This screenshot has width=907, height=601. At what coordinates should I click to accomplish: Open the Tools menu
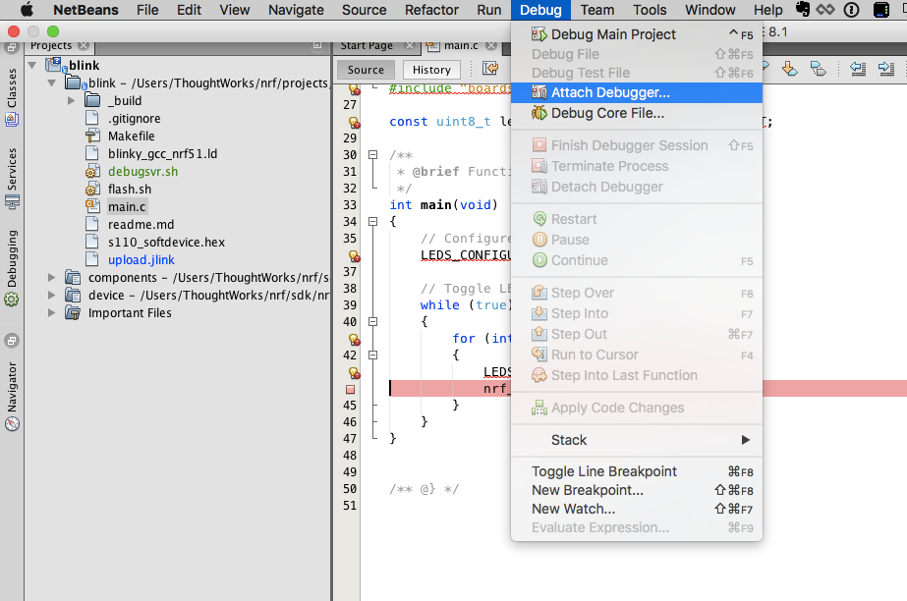coord(650,10)
